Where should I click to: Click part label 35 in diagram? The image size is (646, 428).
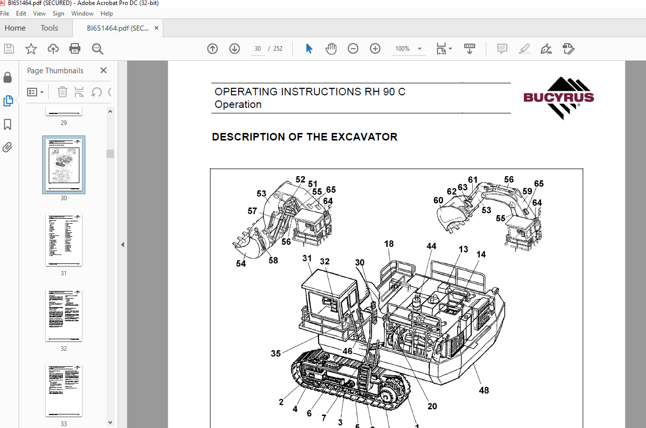(276, 354)
